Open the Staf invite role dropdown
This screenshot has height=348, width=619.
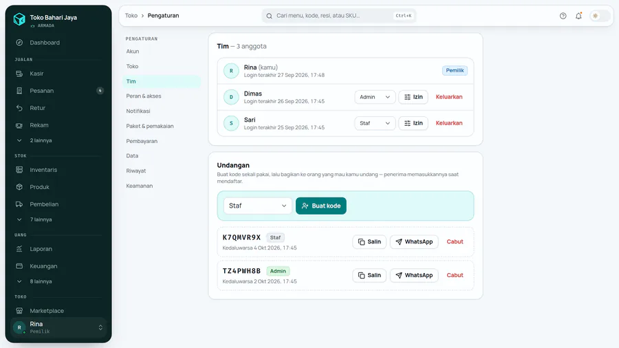[x=258, y=206]
